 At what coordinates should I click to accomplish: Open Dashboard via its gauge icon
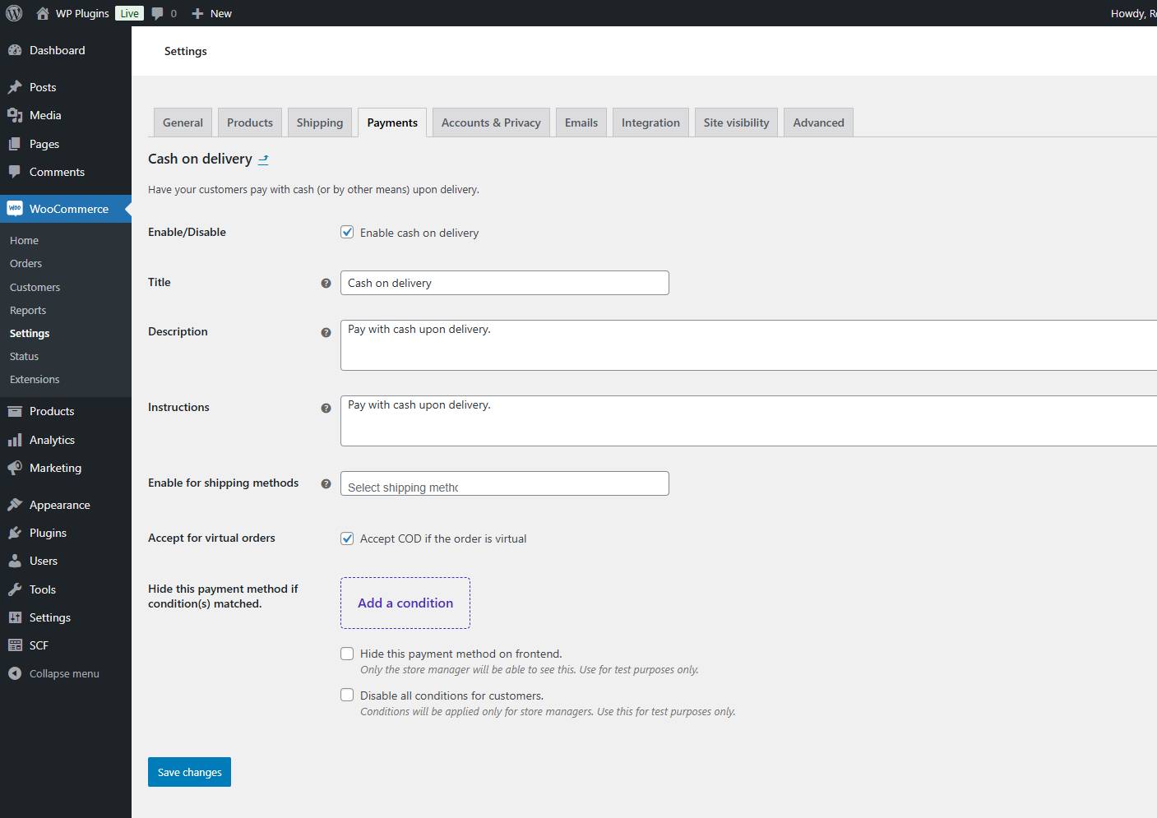15,50
